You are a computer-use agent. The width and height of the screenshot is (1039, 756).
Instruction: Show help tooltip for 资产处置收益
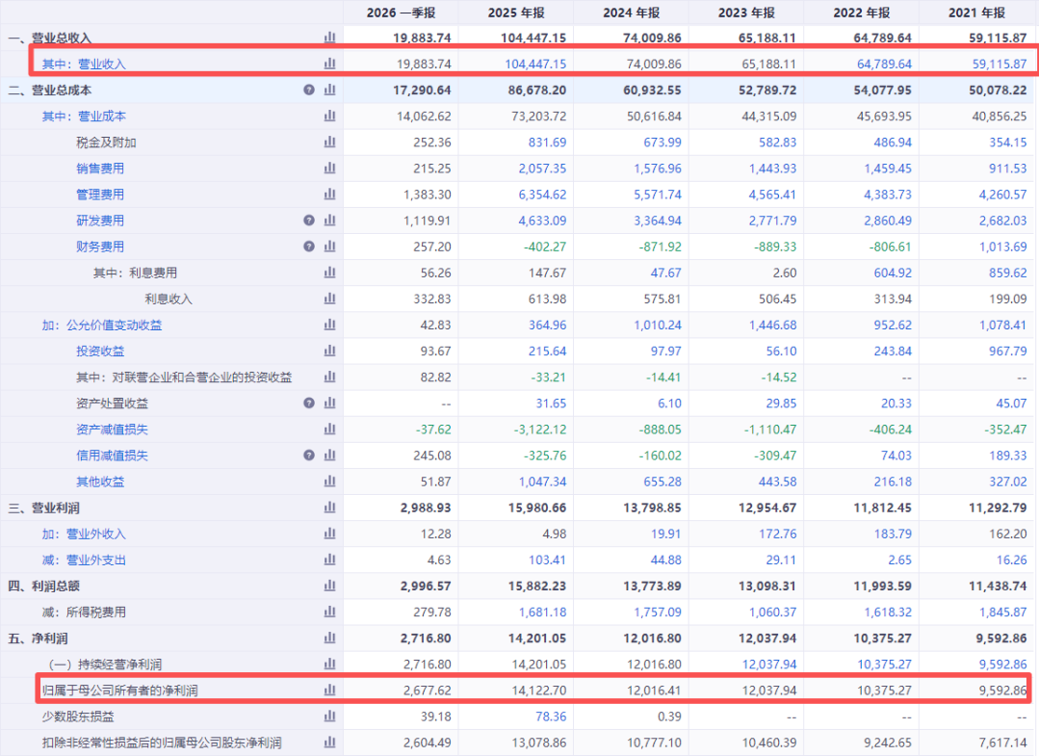coord(309,403)
